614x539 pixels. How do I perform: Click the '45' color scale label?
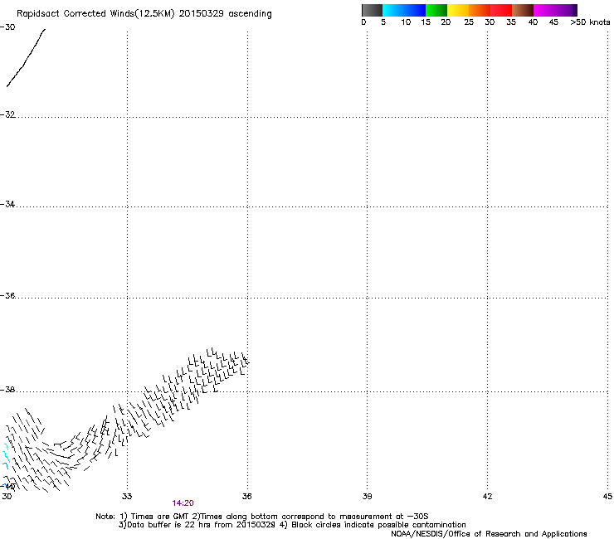[553, 22]
